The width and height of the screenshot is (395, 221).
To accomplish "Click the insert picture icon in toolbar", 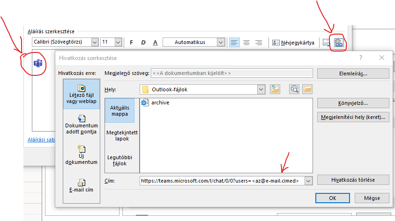I will [327, 43].
